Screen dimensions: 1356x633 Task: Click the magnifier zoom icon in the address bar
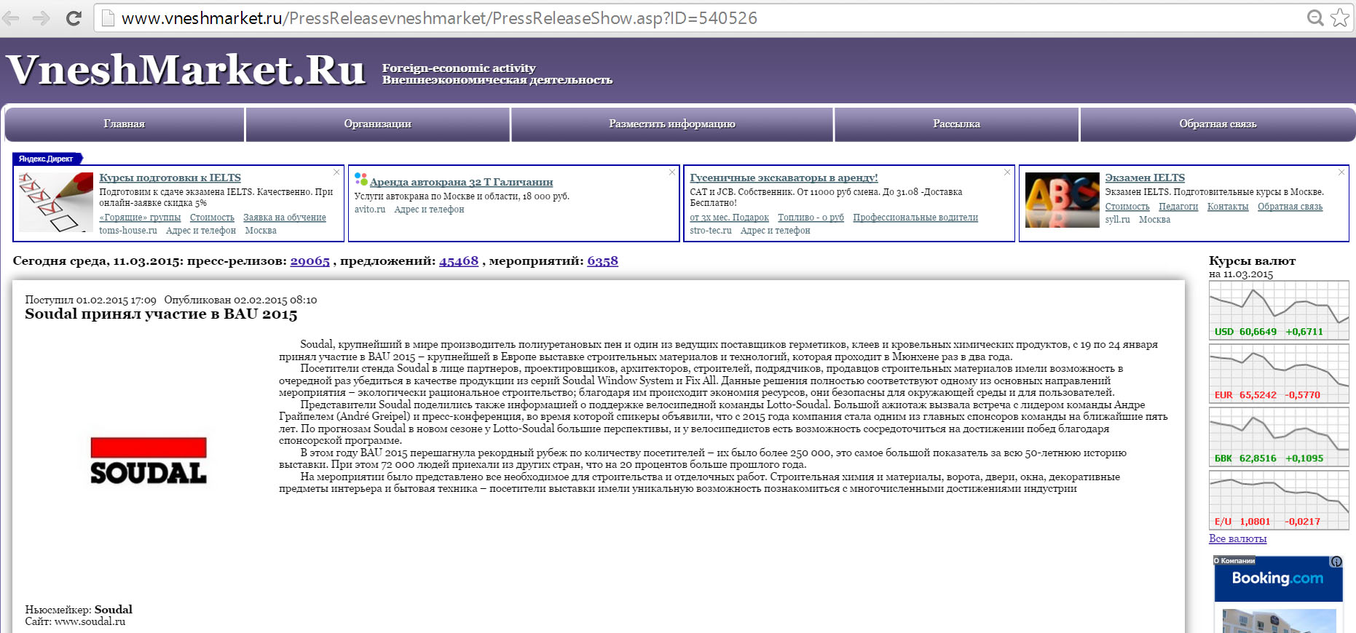click(x=1315, y=18)
